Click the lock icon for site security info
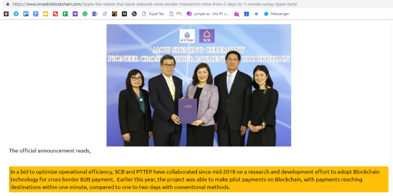The width and height of the screenshot is (393, 196). coord(7,4)
